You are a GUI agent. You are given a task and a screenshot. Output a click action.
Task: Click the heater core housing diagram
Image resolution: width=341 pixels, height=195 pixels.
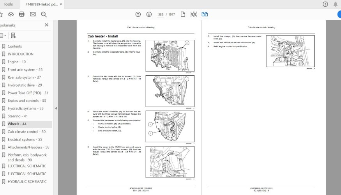pyautogui.click(x=170, y=56)
